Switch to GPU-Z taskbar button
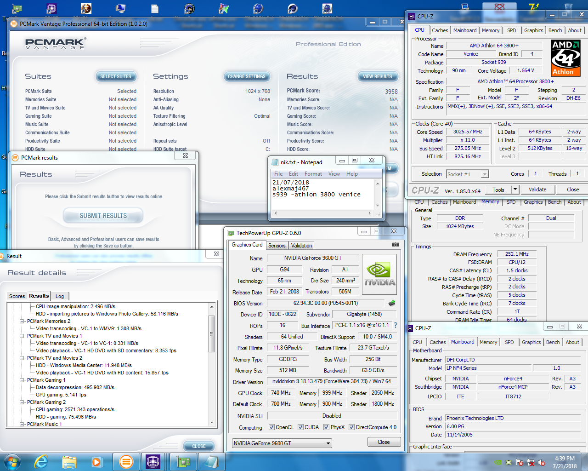 [x=183, y=461]
